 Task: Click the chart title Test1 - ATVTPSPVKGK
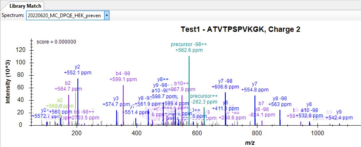point(240,30)
